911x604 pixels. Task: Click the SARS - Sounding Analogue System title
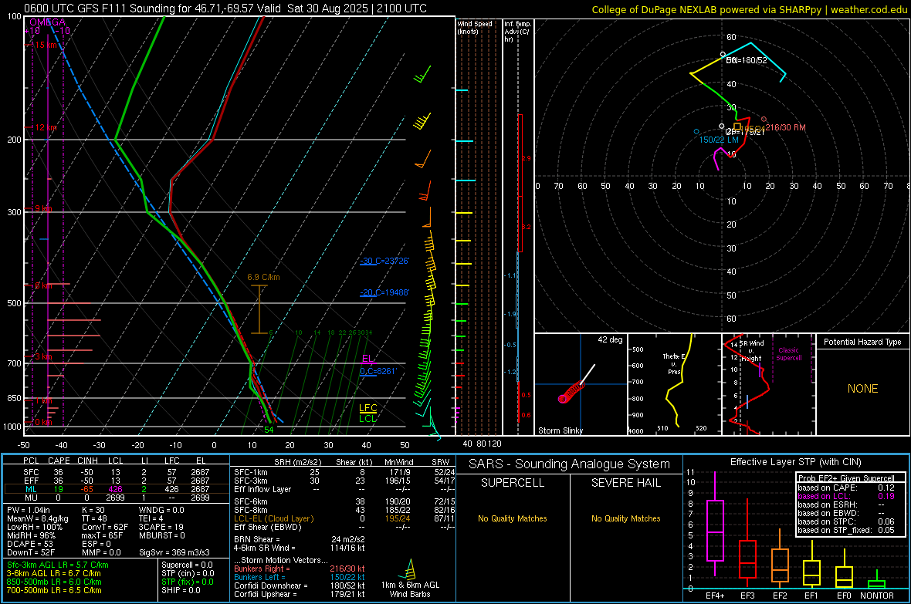[x=570, y=464]
